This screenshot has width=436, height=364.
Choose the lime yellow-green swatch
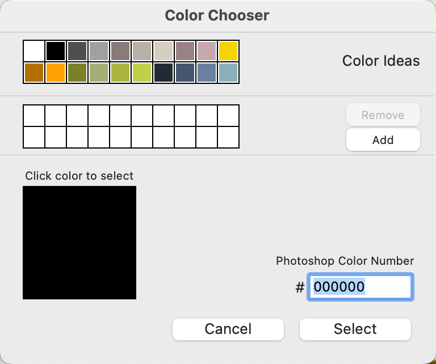coord(142,73)
